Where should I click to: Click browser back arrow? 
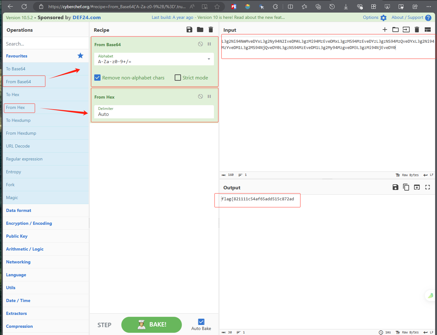click(10, 6)
